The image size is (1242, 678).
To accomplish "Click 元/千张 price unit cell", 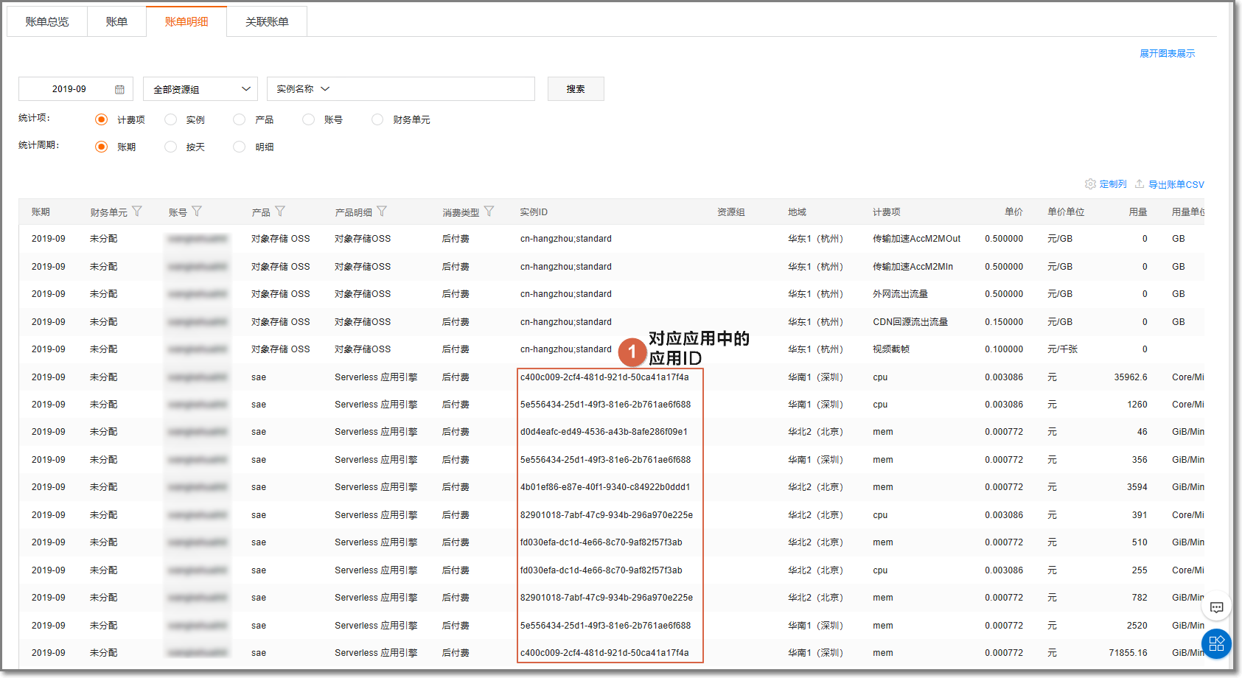I will click(x=1062, y=349).
